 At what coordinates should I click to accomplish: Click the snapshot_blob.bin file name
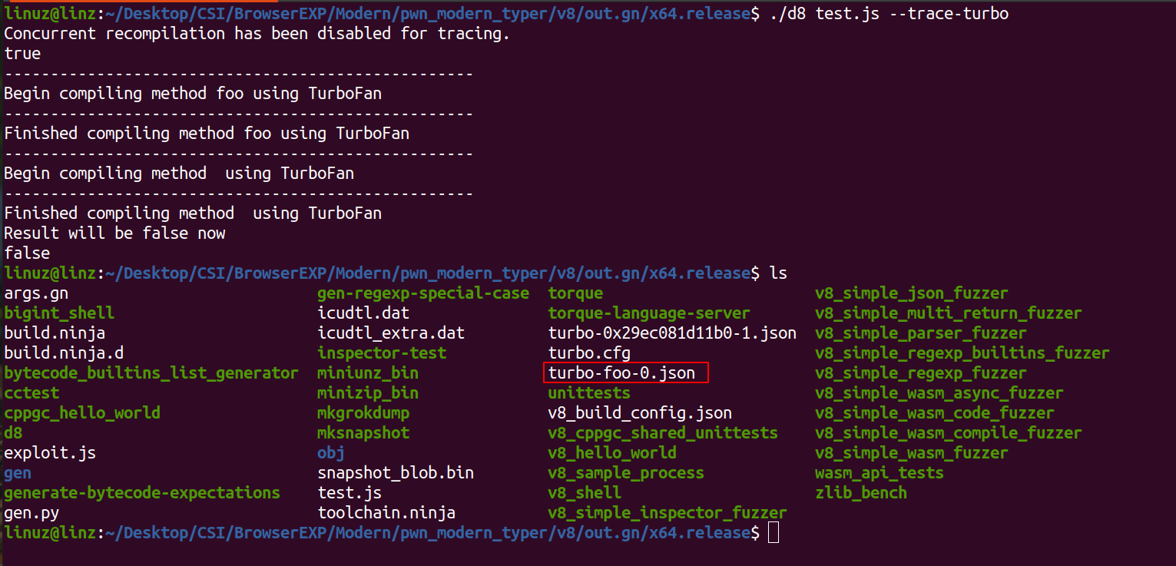point(396,473)
